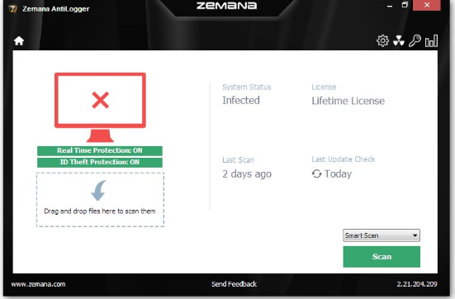Toggle Real Time Protection: ON
455x299 pixels.
100,150
